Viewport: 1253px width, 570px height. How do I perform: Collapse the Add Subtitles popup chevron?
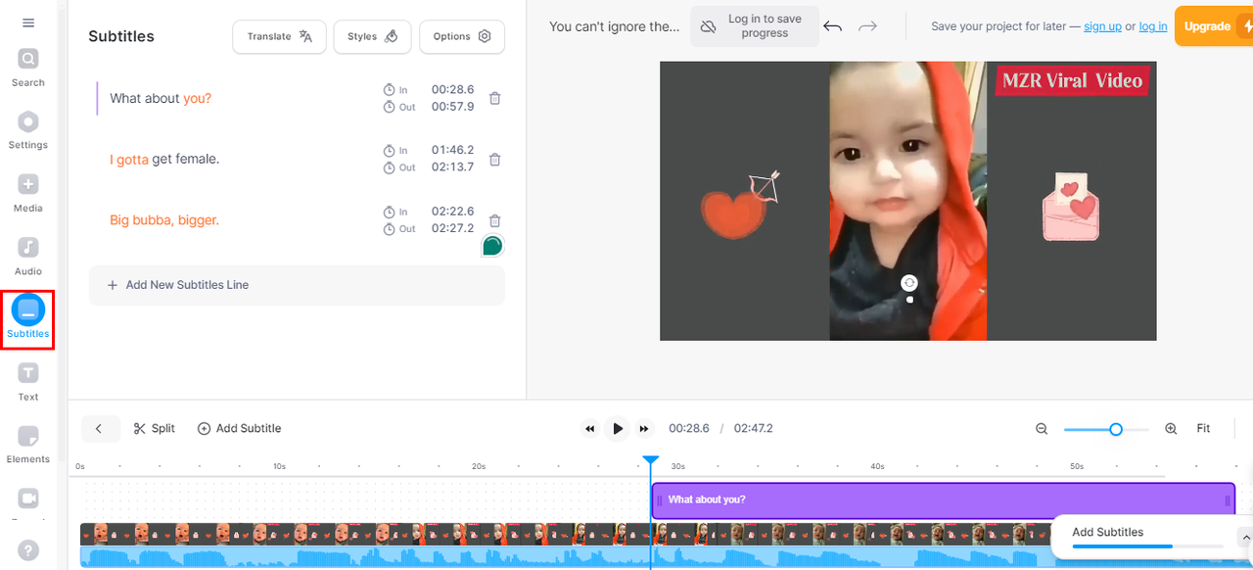tap(1244, 537)
